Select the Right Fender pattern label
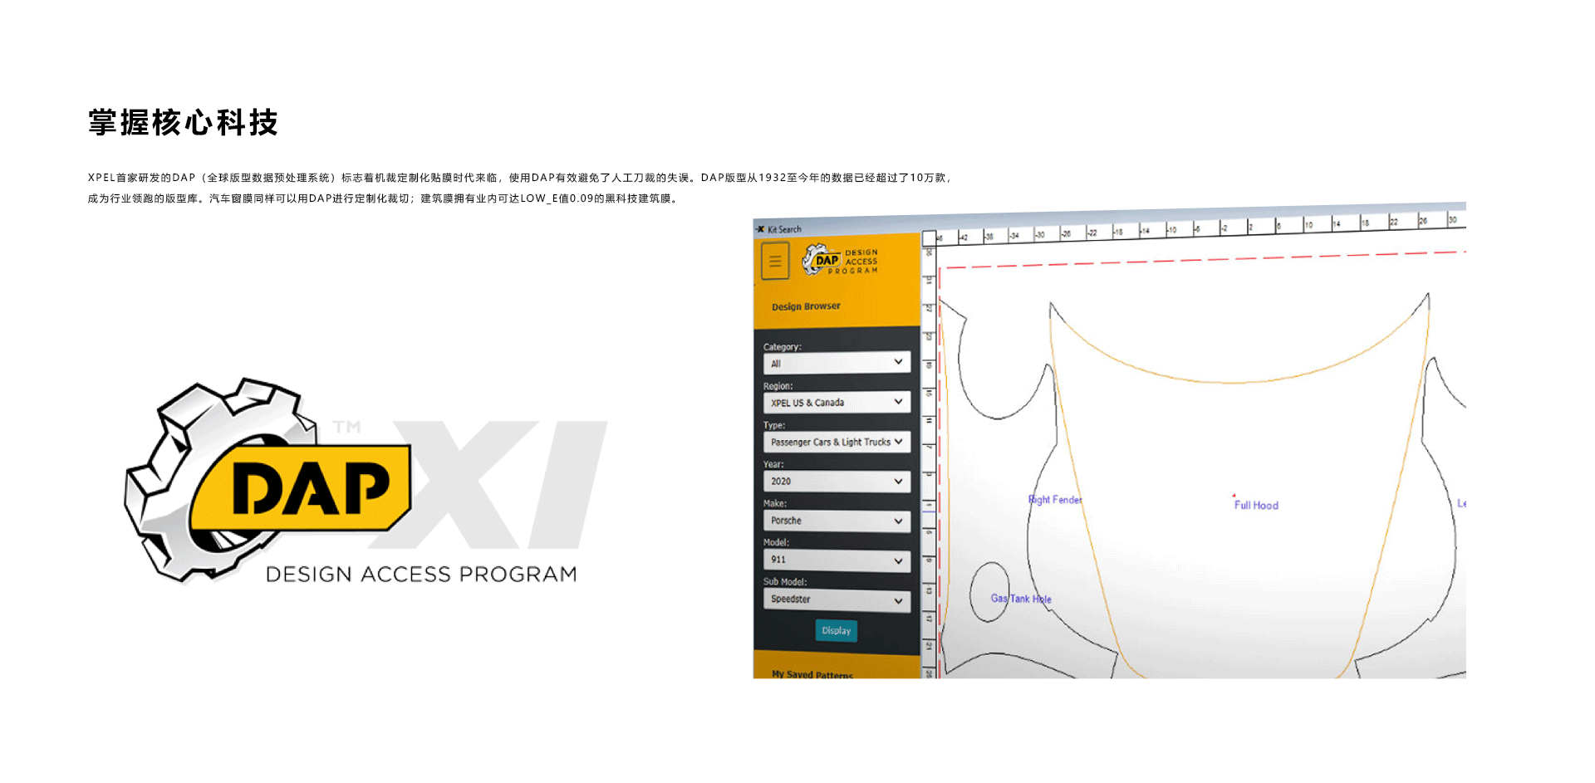1595x783 pixels. coord(1055,500)
